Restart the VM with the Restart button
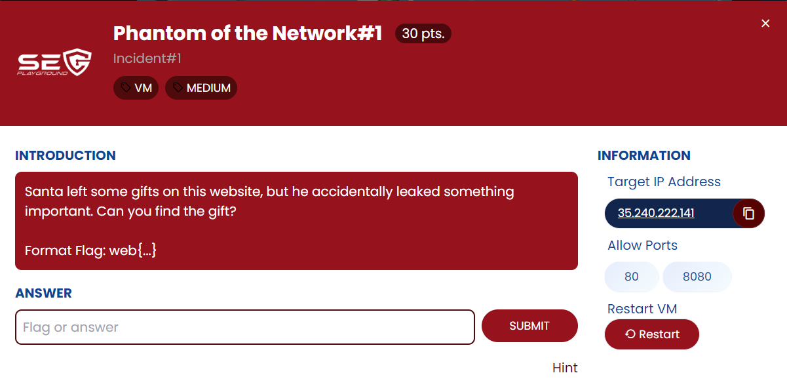 (652, 334)
